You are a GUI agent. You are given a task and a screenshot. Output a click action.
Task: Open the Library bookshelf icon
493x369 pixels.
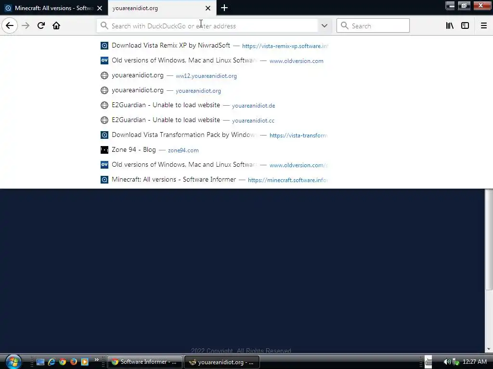(450, 25)
